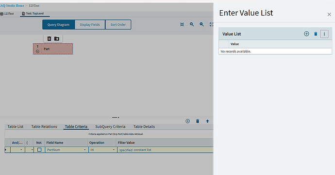Add new table criteria row

(x=187, y=121)
